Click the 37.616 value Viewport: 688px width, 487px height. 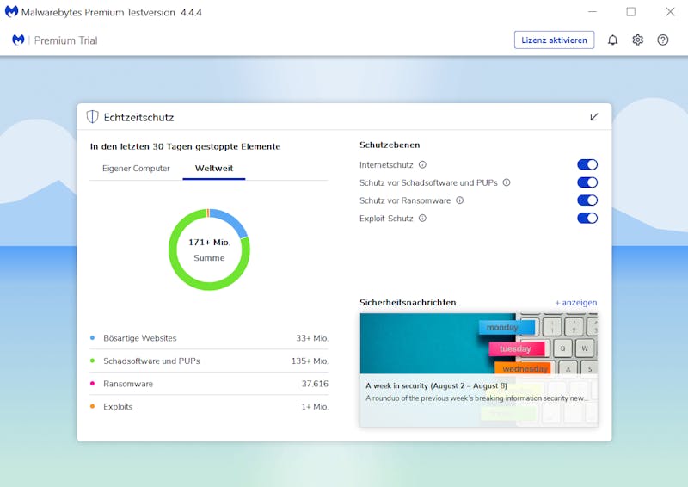315,384
